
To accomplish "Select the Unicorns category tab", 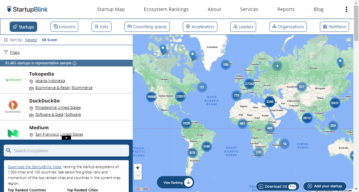I will point(64,27).
